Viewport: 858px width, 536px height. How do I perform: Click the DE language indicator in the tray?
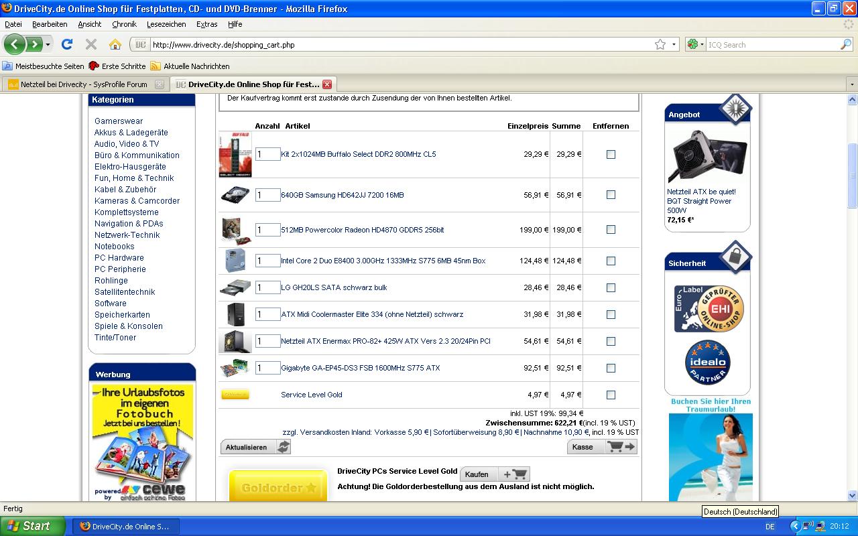770,527
